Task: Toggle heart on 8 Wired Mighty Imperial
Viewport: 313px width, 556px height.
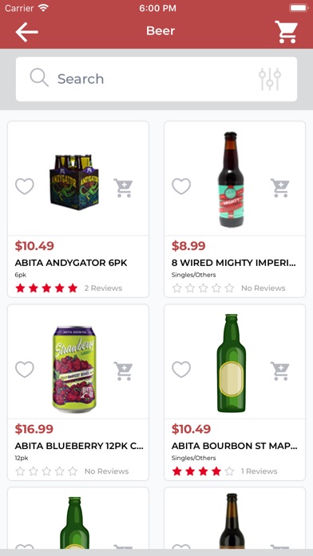Action: click(x=181, y=186)
